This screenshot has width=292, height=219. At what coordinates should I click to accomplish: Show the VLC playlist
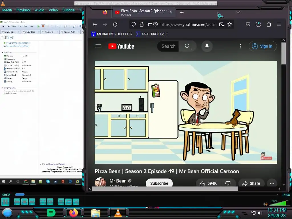click(x=61, y=202)
